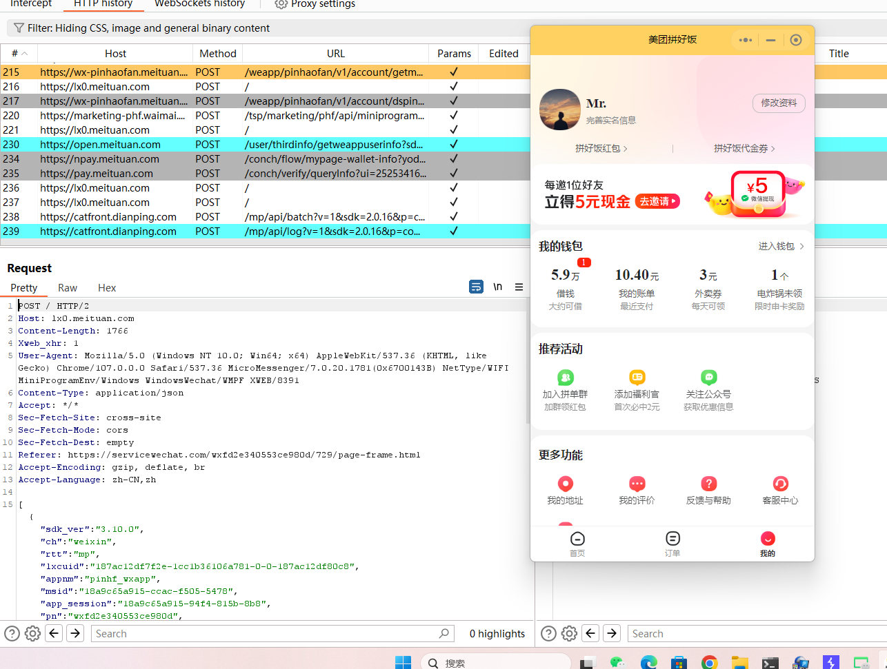Expand 拼好饭红包 chevron link

(x=601, y=148)
